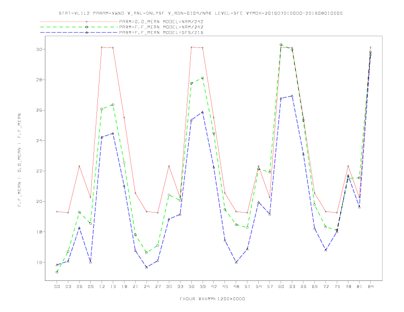Click x-axis tick label 63
The image size is (404, 312).
point(292,287)
